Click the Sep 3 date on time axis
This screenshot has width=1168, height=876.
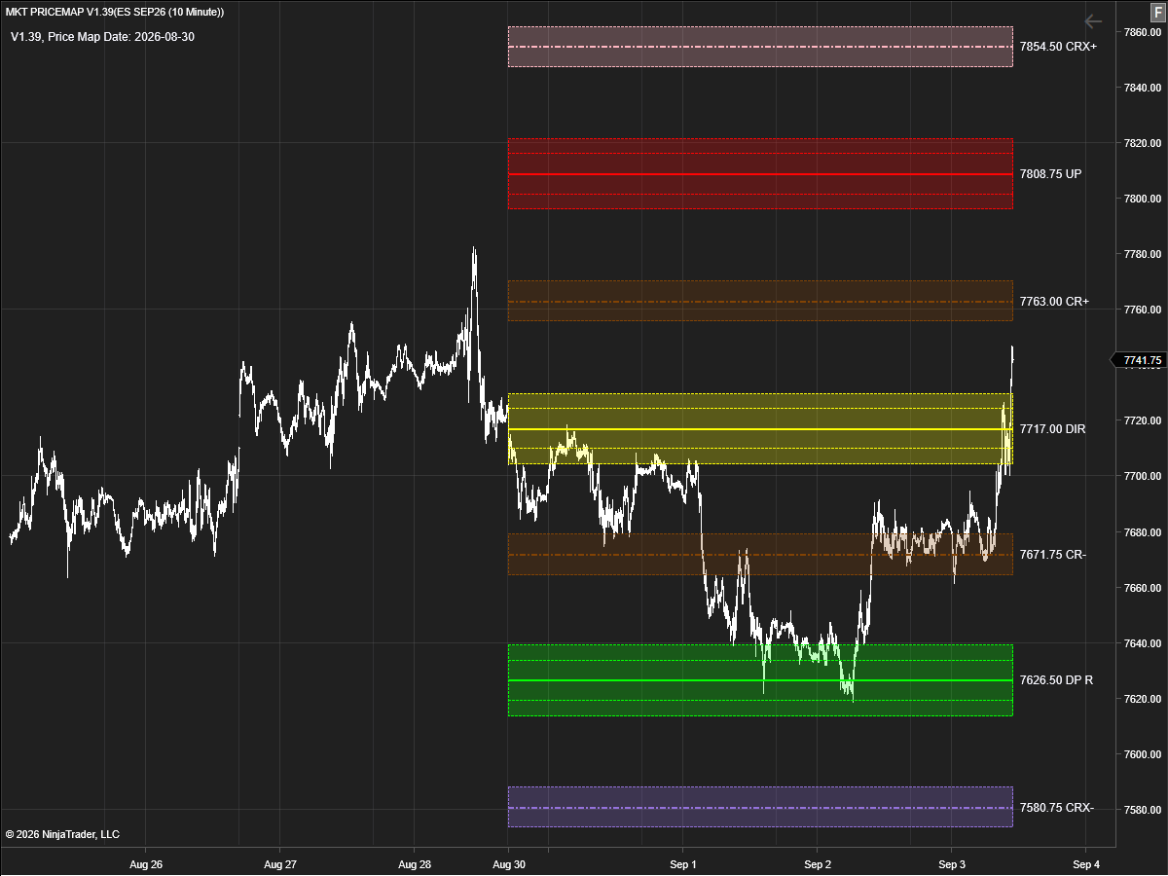(x=952, y=864)
